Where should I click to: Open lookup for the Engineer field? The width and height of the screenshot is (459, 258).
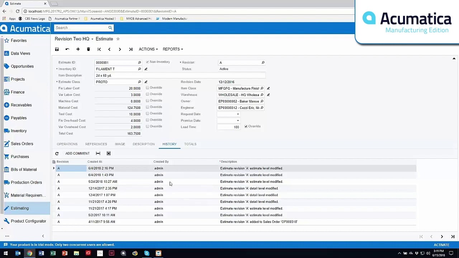click(x=262, y=107)
